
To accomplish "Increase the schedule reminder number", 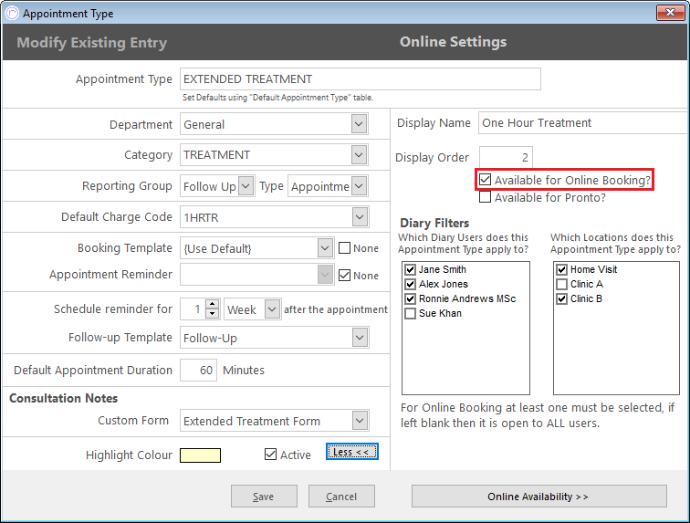I will (212, 304).
